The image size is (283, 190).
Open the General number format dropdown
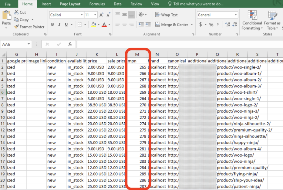(235, 15)
